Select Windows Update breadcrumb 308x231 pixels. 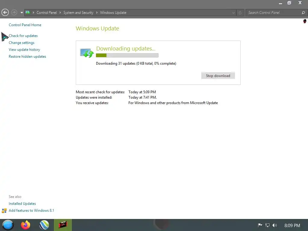point(113,13)
